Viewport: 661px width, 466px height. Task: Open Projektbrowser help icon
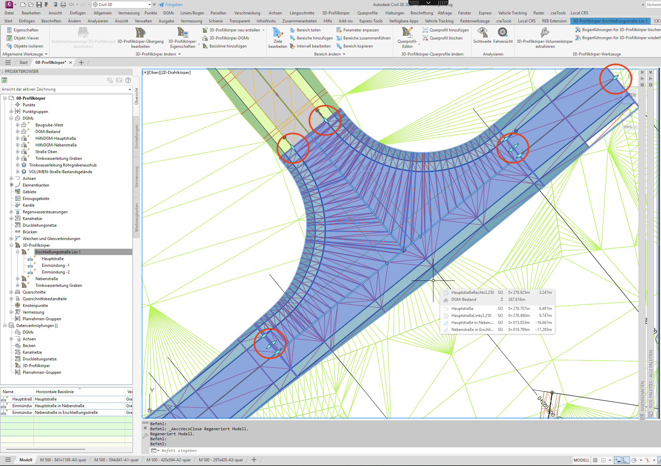click(128, 80)
